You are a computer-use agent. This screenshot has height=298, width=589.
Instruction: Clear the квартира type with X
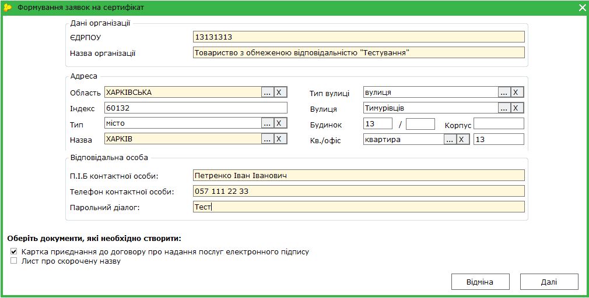462,140
